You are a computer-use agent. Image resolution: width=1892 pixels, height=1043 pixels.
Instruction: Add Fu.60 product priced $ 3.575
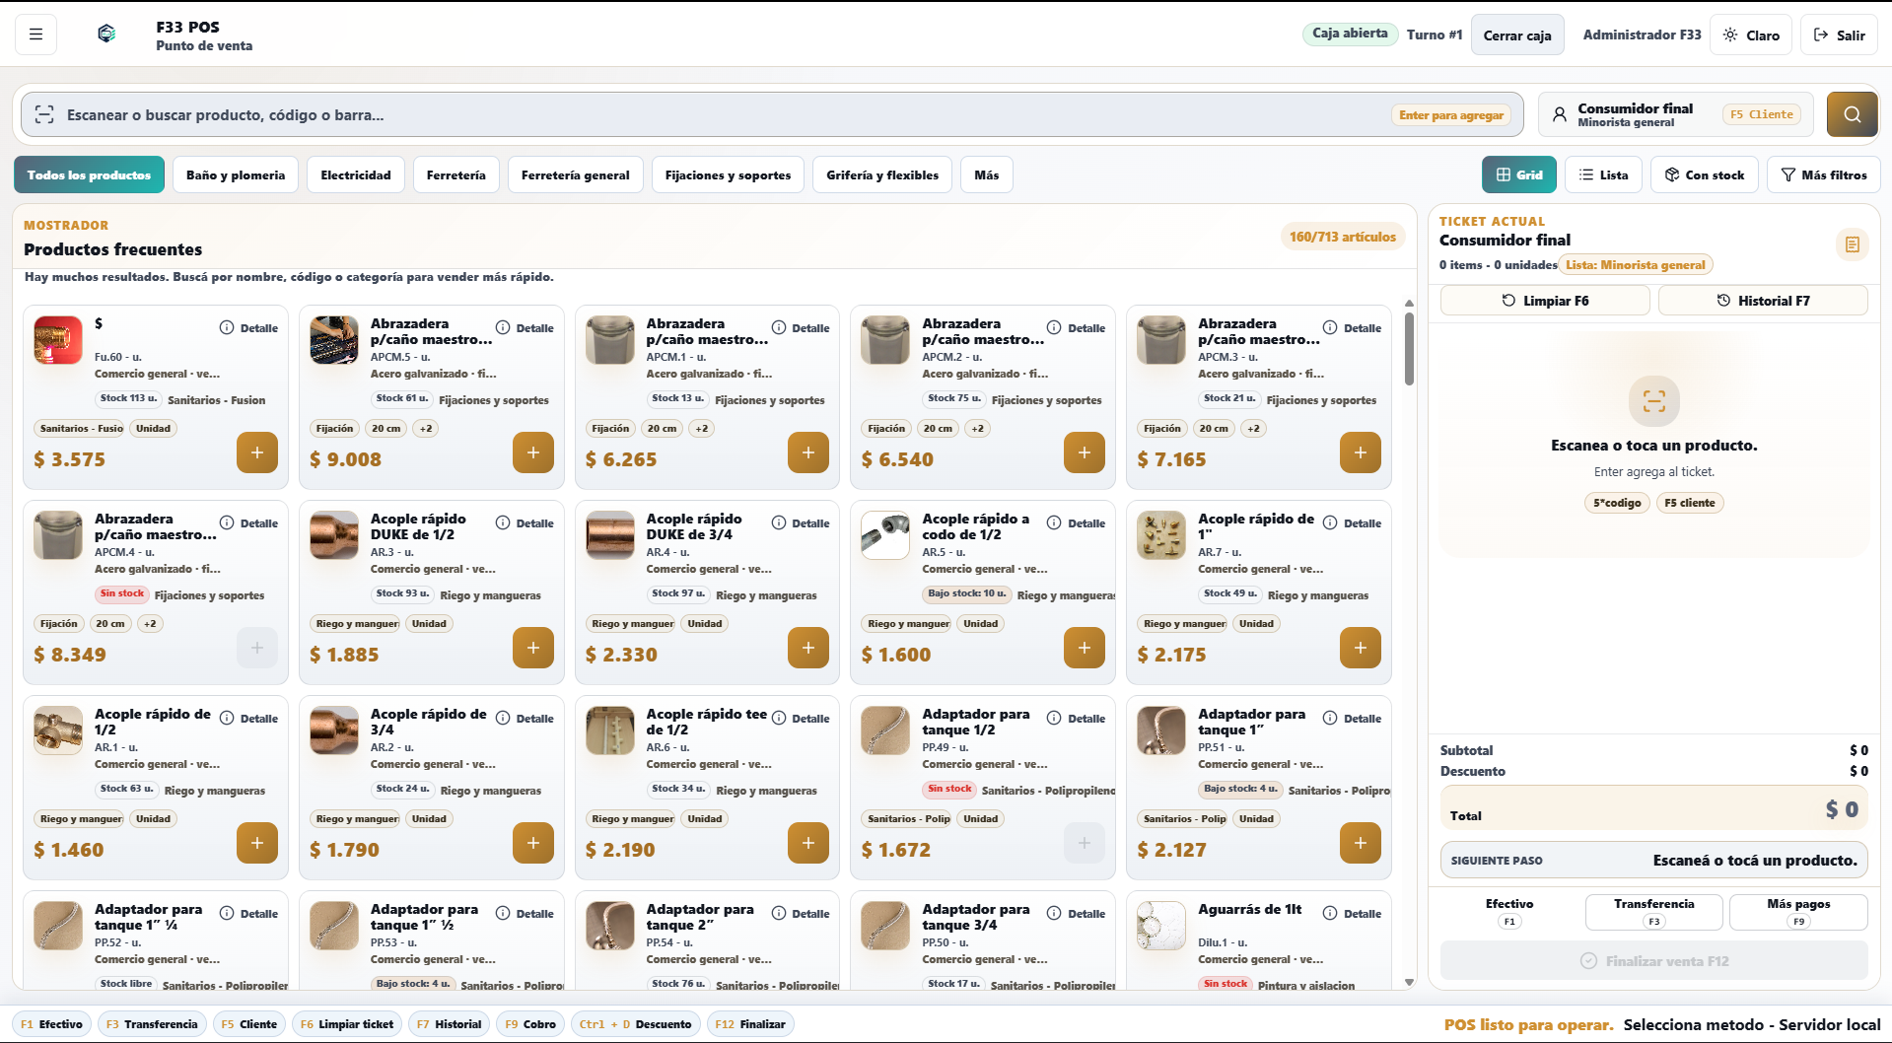click(x=257, y=452)
